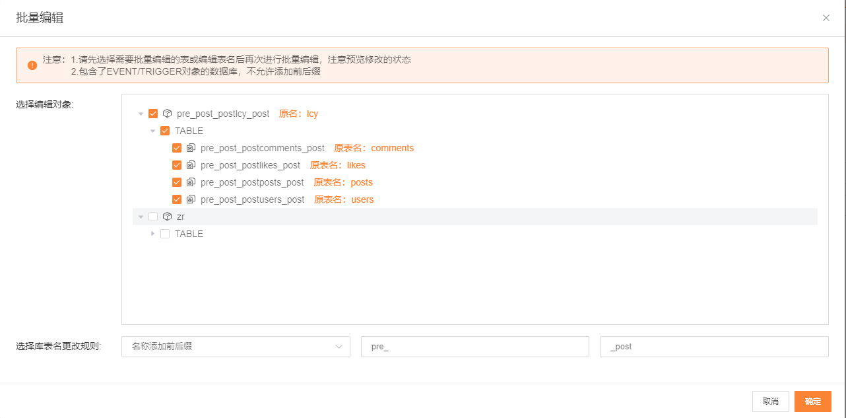
Task: Open the rename rule dropdown
Action: [x=236, y=347]
